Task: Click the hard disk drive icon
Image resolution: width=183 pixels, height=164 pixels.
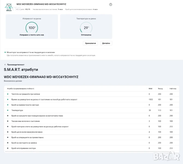Action: pyautogui.click(x=9, y=7)
